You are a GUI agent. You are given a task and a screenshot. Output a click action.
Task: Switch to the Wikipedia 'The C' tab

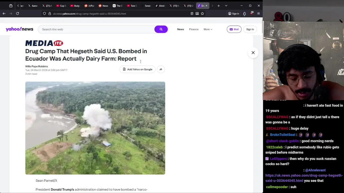(x=118, y=6)
